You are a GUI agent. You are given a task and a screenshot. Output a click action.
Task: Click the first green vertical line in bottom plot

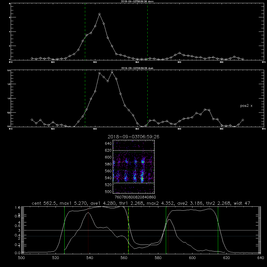(x=64, y=230)
